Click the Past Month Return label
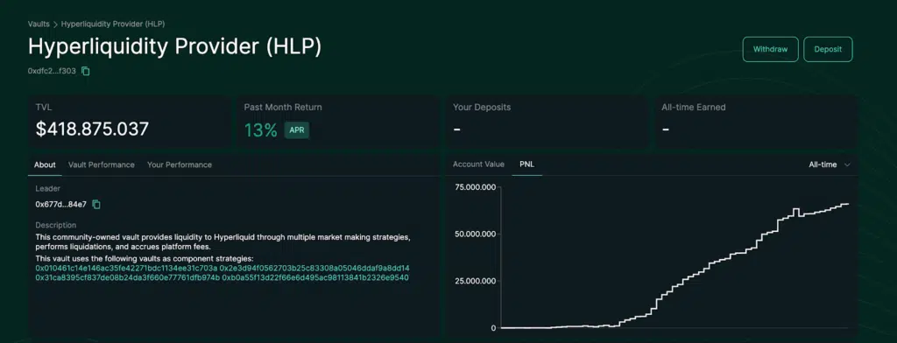 coord(283,107)
